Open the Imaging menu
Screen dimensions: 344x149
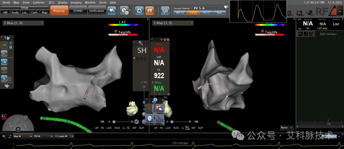coord(76,3)
